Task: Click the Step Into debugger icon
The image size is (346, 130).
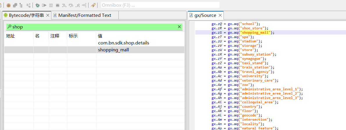Action: pos(64,5)
